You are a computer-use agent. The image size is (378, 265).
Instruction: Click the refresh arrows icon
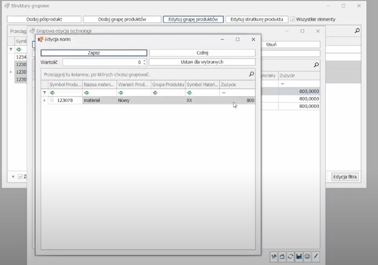click(290, 257)
